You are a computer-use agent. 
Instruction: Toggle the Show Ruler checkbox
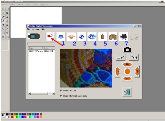[61, 90]
